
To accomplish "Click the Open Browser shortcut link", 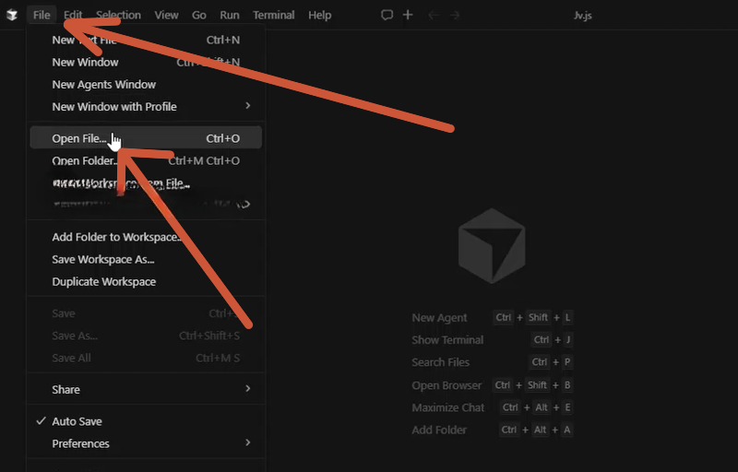I will (446, 385).
